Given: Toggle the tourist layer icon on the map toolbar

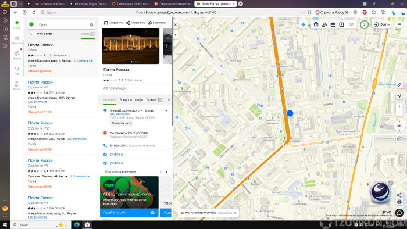Looking at the screenshot, I should (x=316, y=24).
